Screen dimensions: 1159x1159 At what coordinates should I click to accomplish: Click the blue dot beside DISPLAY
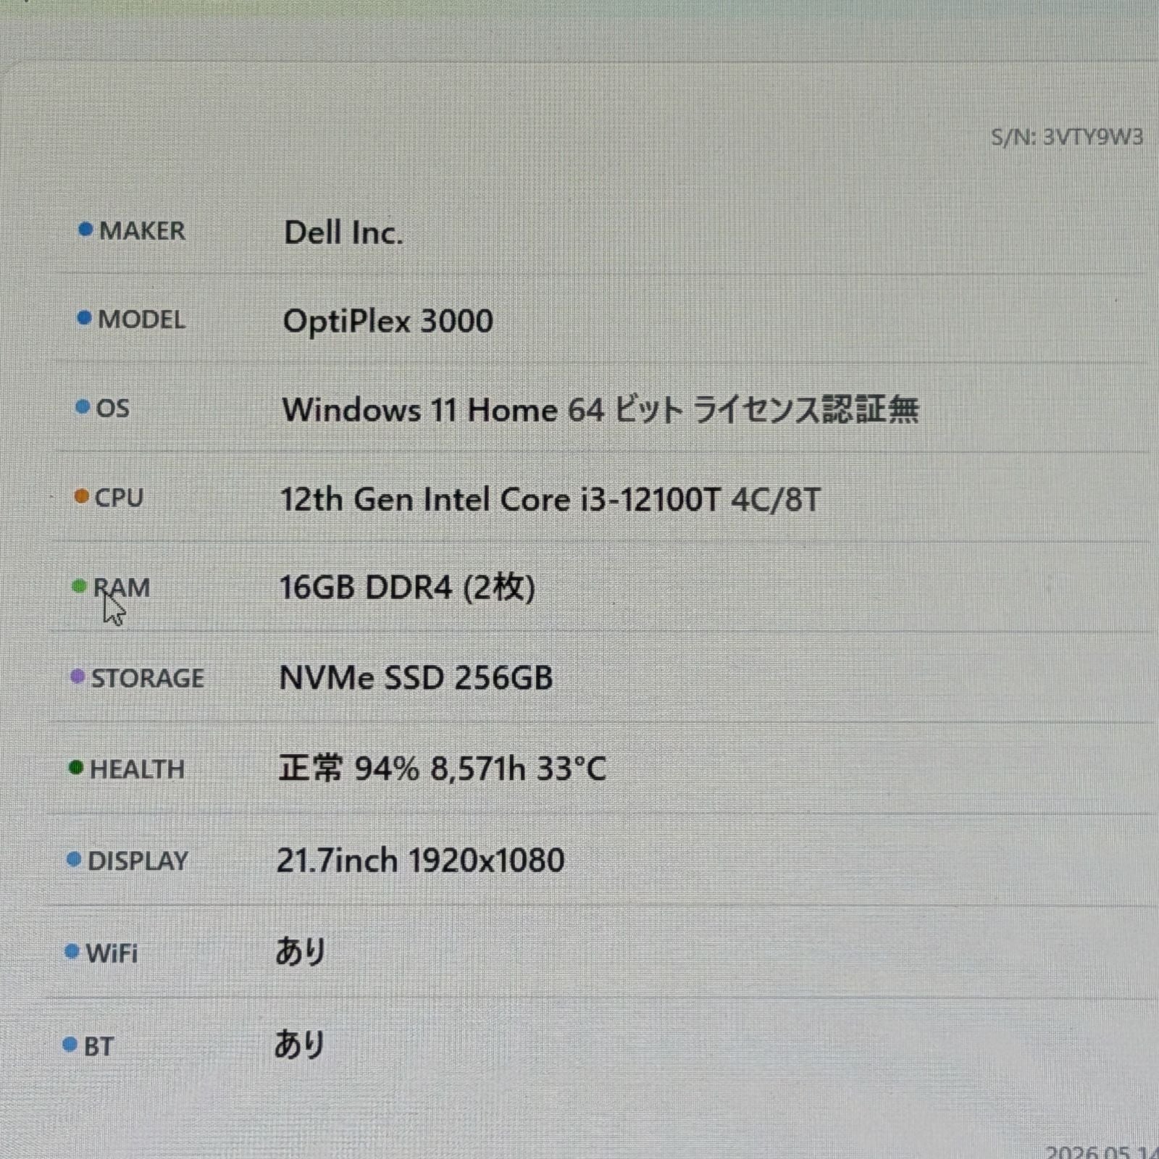pyautogui.click(x=74, y=859)
